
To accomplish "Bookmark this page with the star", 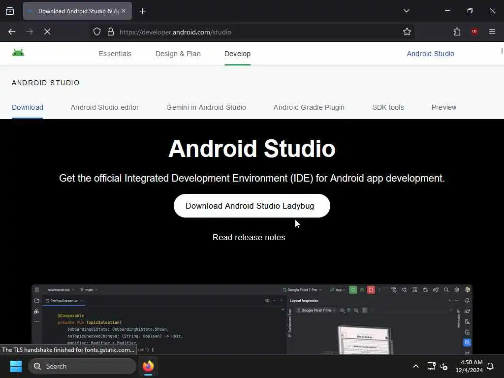I will point(407,32).
